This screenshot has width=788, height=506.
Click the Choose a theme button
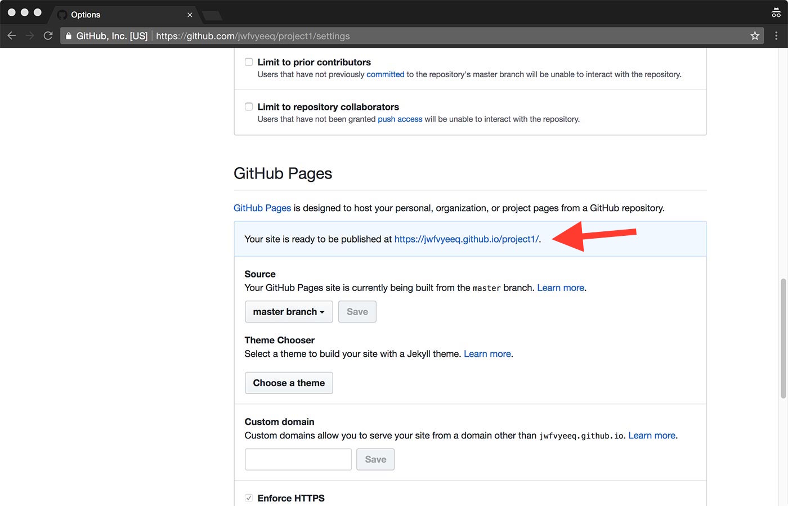(289, 383)
